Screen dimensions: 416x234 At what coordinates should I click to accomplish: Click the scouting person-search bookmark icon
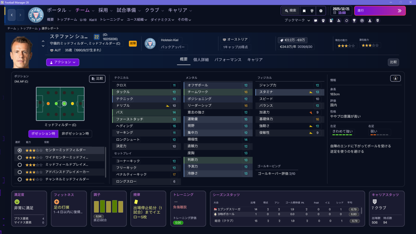pyautogui.click(x=339, y=20)
